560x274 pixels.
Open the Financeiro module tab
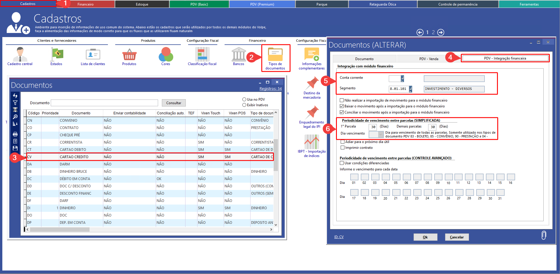(85, 4)
